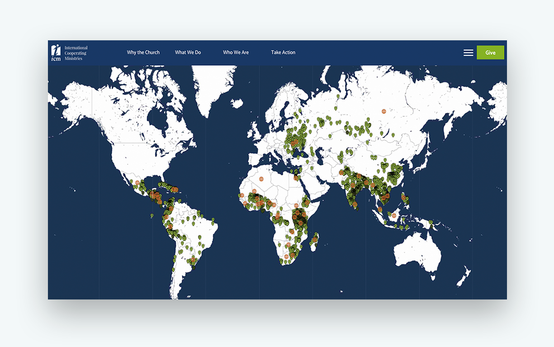554x347 pixels.
Task: Select the orange globe marker in Botswana
Action: (x=289, y=244)
